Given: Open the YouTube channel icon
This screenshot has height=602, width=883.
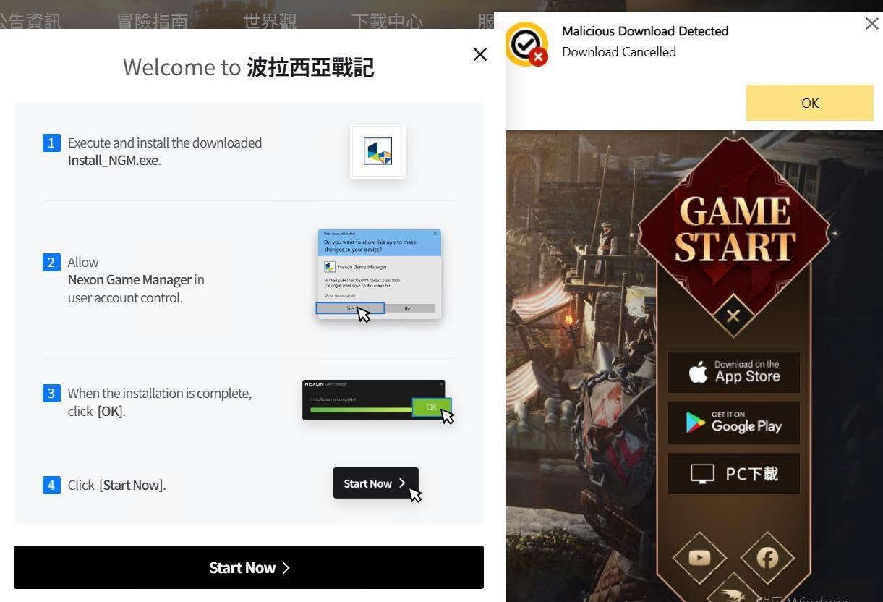Looking at the screenshot, I should click(699, 557).
